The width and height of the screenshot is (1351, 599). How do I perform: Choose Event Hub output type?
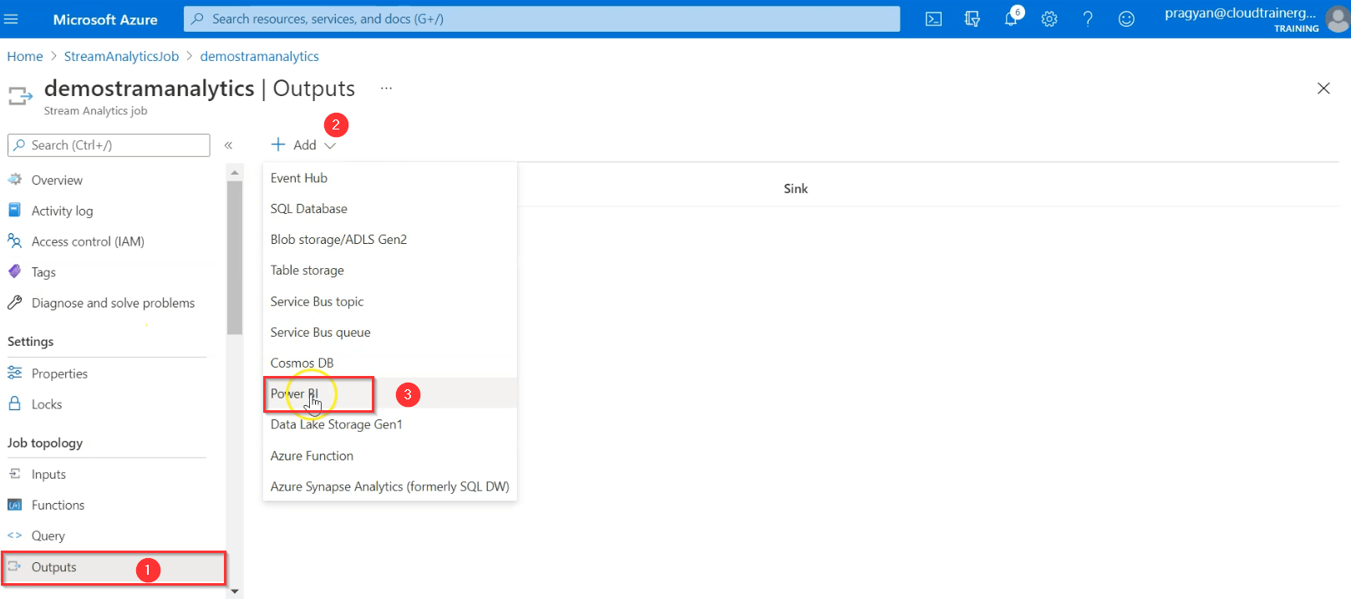coord(299,178)
